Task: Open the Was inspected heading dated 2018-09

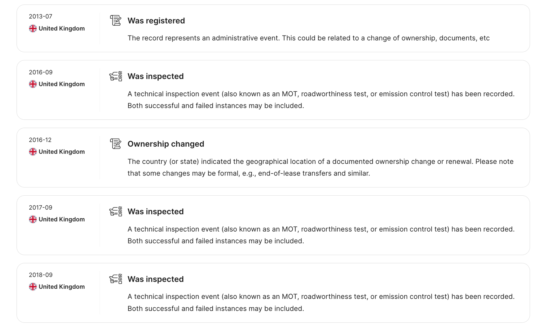Action: pos(155,279)
